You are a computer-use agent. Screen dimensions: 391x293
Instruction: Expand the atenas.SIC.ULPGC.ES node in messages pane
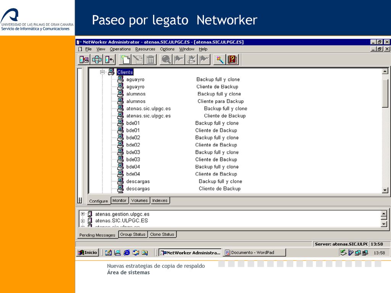coord(82,221)
